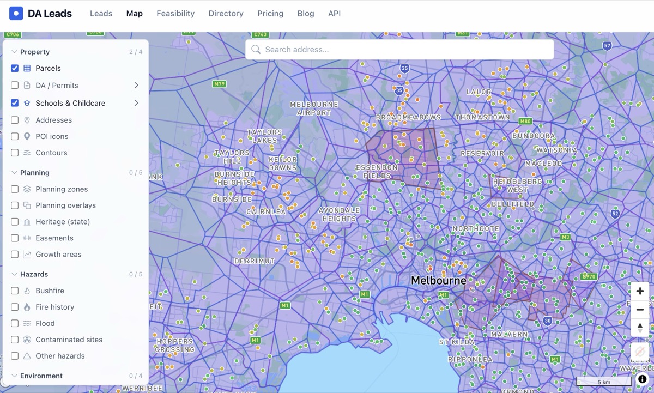Click into the Search address field
This screenshot has width=654, height=393.
coord(399,50)
